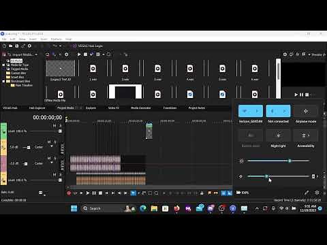
Task: Toggle the Night light tile
Action: pyautogui.click(x=278, y=135)
